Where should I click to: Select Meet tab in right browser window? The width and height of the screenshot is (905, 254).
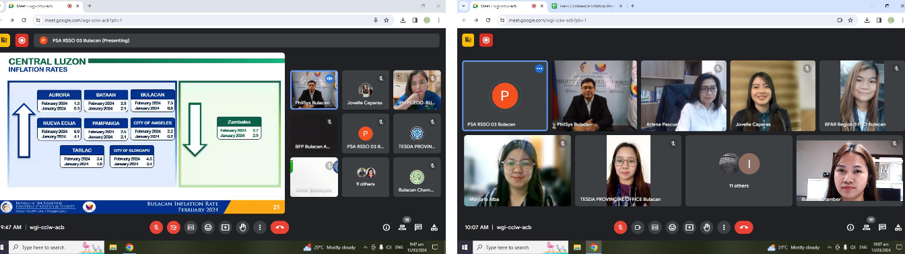coord(508,5)
